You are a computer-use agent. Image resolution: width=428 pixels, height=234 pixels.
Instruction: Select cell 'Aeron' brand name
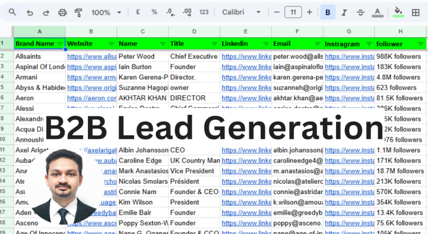39,98
